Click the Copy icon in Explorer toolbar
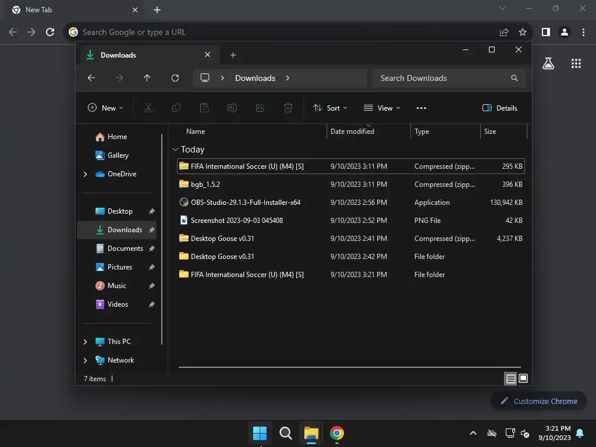Image resolution: width=596 pixels, height=447 pixels. (x=176, y=108)
